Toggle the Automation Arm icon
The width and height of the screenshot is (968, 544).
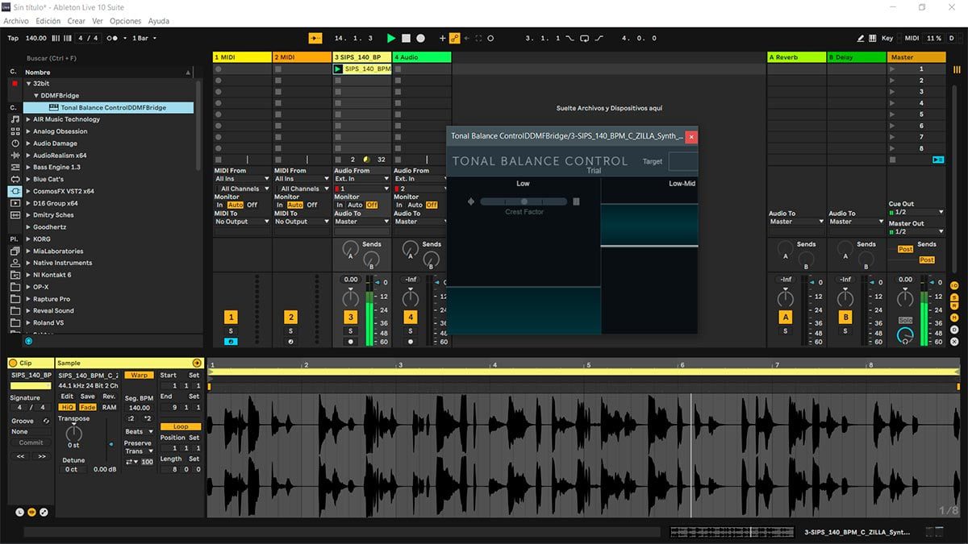click(454, 38)
